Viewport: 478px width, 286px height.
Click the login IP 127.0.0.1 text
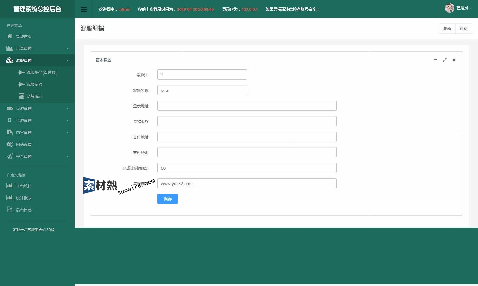[x=250, y=9]
